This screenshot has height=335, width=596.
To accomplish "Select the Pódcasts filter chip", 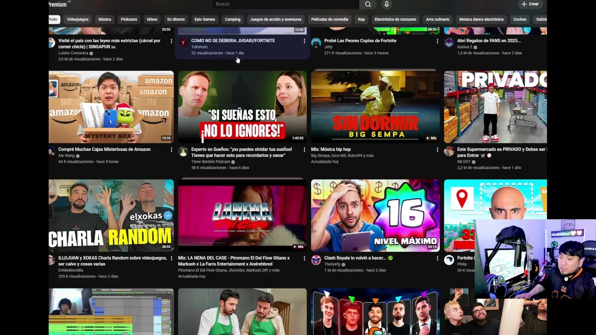I will (129, 20).
